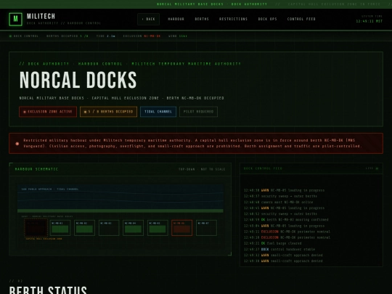Click the Berths Occupied badge

(x=108, y=112)
